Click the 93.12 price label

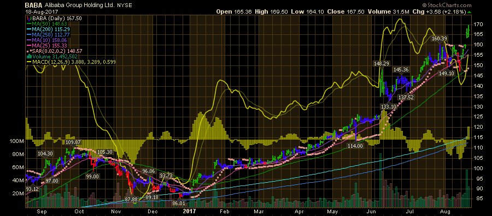33,189
